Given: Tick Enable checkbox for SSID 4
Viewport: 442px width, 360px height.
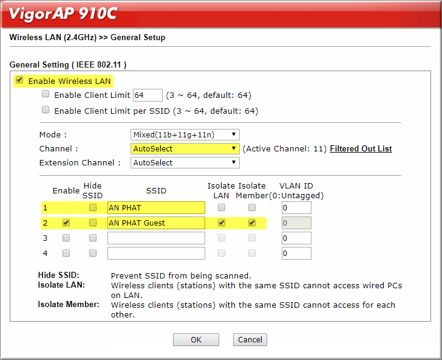Looking at the screenshot, I should coord(66,253).
